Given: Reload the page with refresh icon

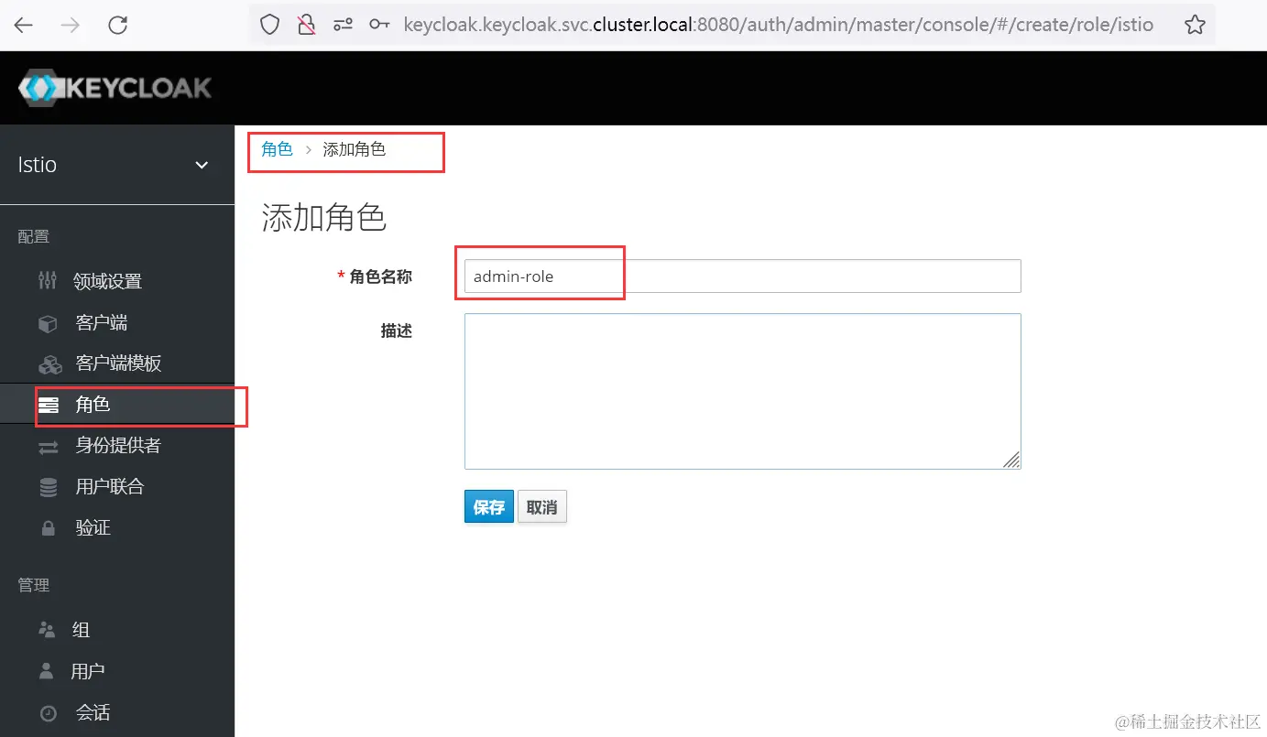Looking at the screenshot, I should (117, 26).
